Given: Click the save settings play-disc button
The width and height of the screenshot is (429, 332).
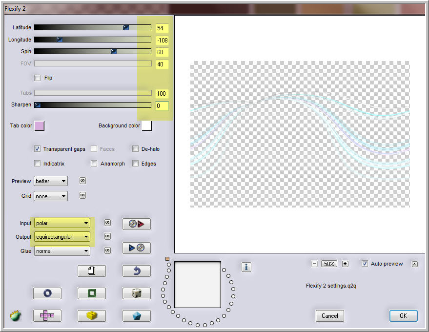Looking at the screenshot, I should [x=136, y=248].
